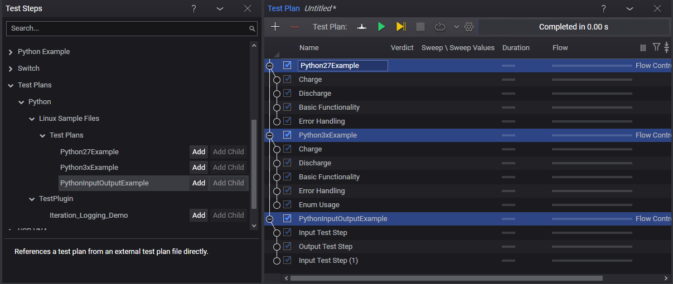Click right arrow of test plan horizontal scrollbar

(x=666, y=278)
